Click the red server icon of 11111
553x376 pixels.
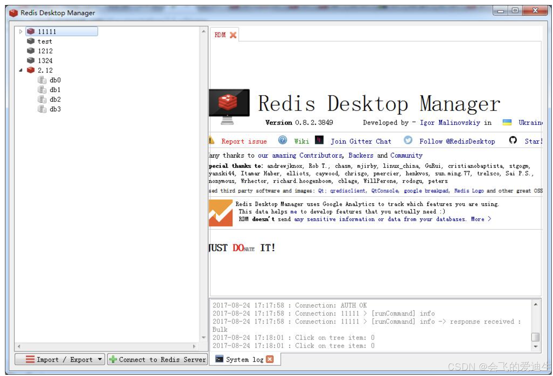[x=31, y=31]
